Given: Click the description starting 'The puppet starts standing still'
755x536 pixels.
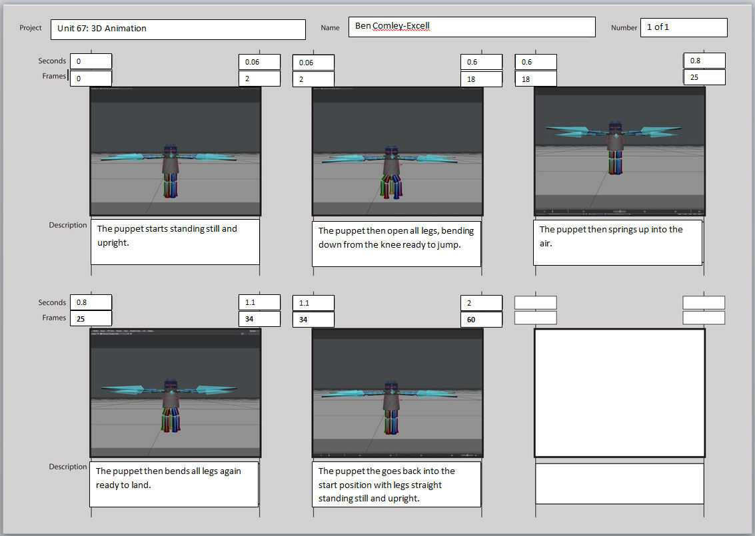Looking at the screenshot, I should coord(175,242).
